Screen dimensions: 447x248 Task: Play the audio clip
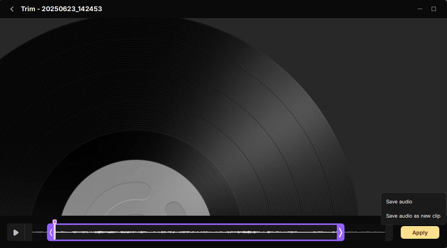(16, 233)
